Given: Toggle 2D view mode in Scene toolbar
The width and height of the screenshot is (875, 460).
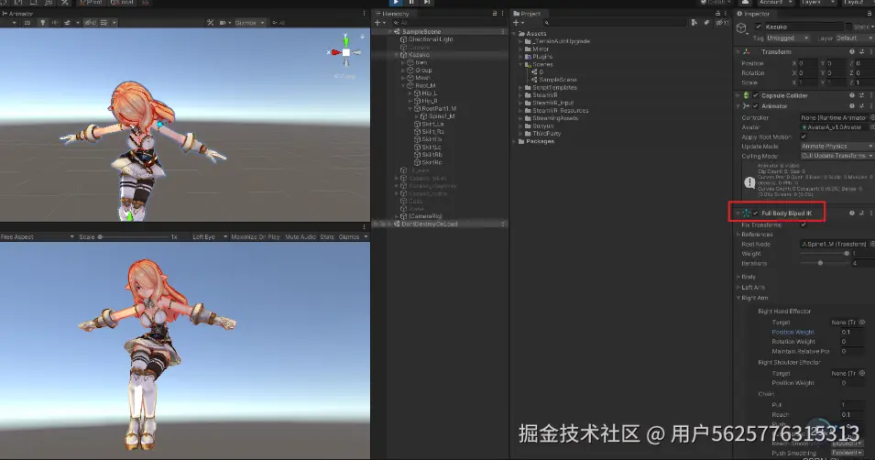Looking at the screenshot, I should pos(27,23).
